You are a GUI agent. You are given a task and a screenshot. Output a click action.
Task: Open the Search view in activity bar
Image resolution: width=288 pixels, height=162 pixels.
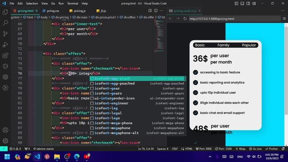[x=5, y=23]
